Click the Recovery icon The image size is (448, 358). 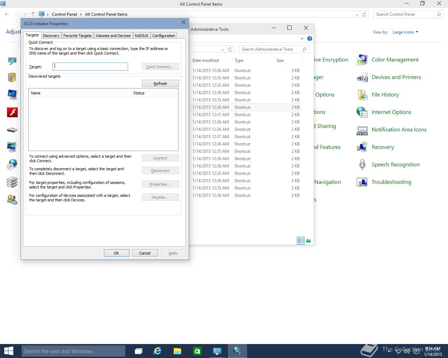tap(362, 147)
